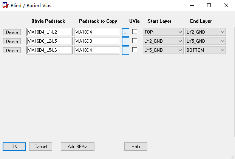Screen dimensions: 235x159
Task: Click the Allegro app icon in title bar
Action: point(6,5)
